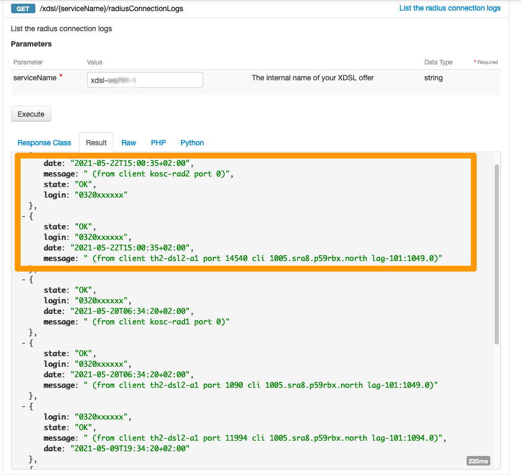Click the /xdsl/{serviceName}/radiusConnectionLogs endpoint path
The width and height of the screenshot is (521, 475).
tap(111, 8)
